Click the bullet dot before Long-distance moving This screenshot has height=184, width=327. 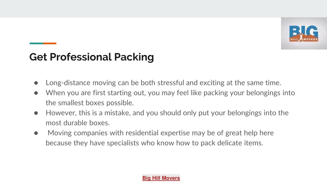point(36,83)
